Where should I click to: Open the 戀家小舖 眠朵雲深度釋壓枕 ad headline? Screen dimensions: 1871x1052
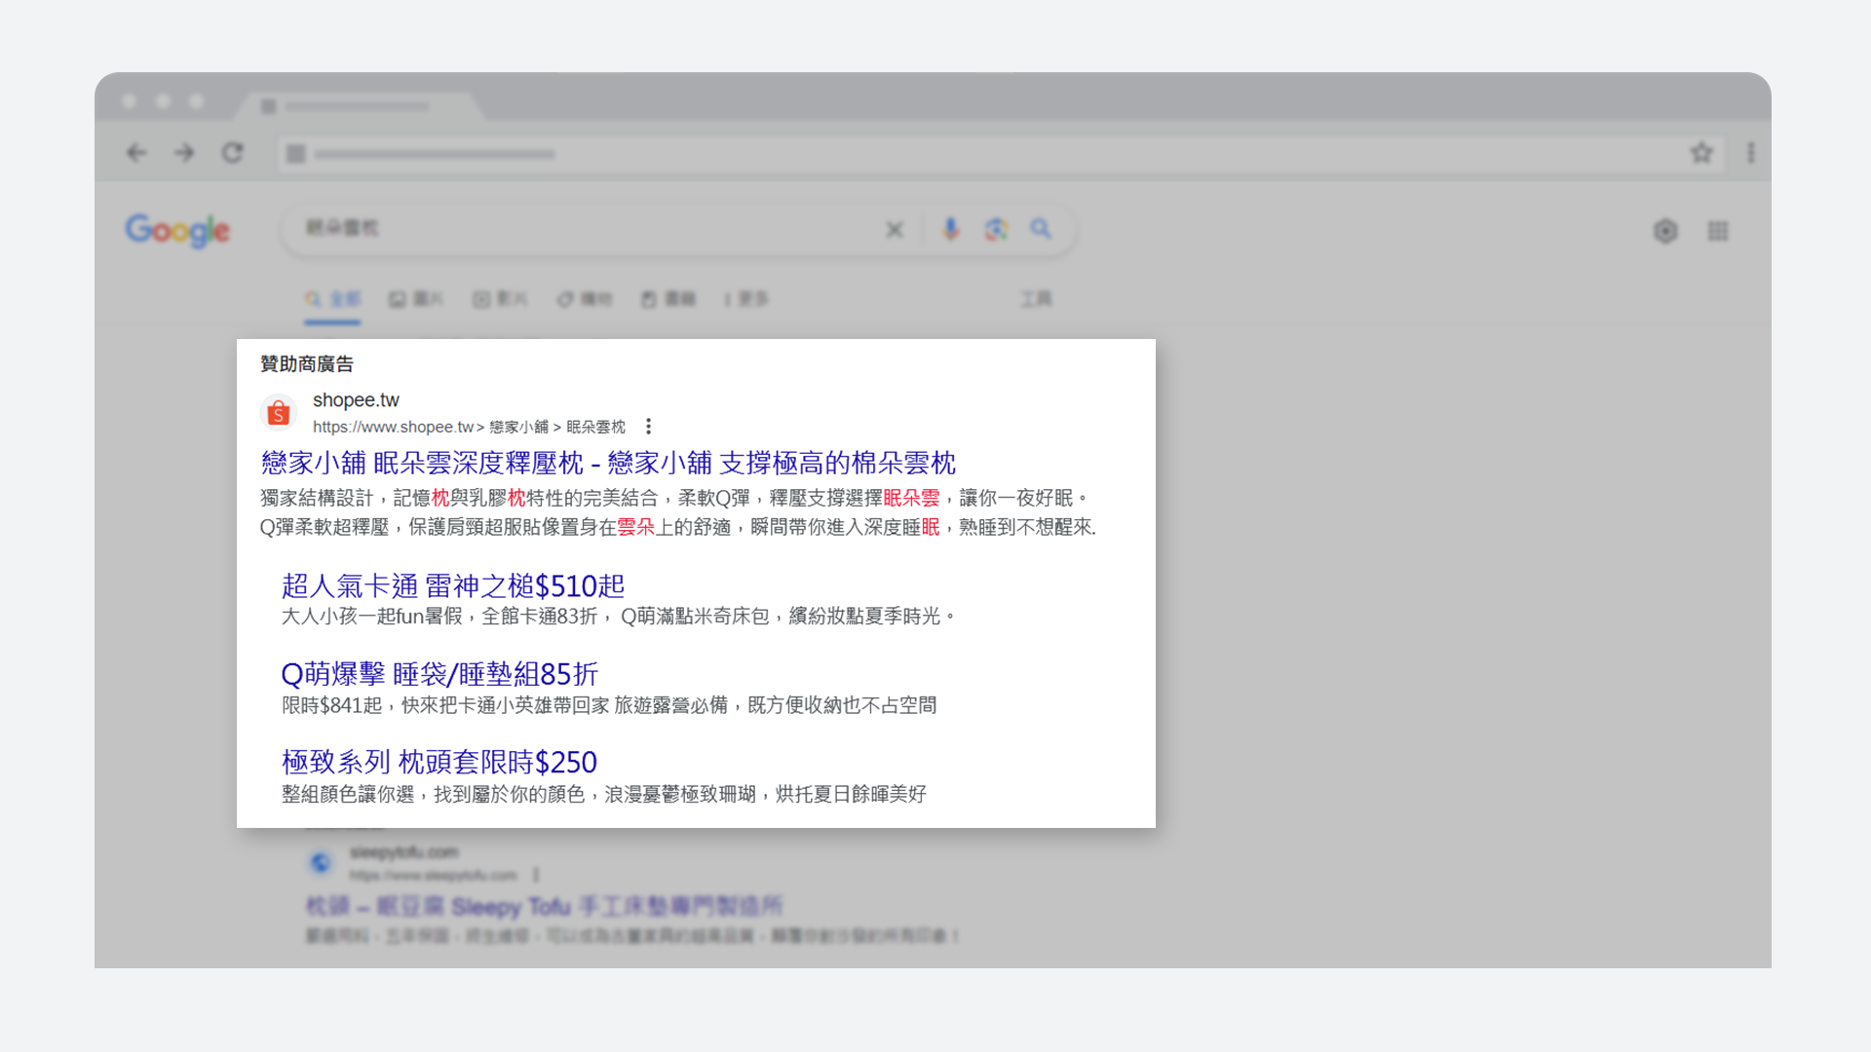(x=608, y=463)
